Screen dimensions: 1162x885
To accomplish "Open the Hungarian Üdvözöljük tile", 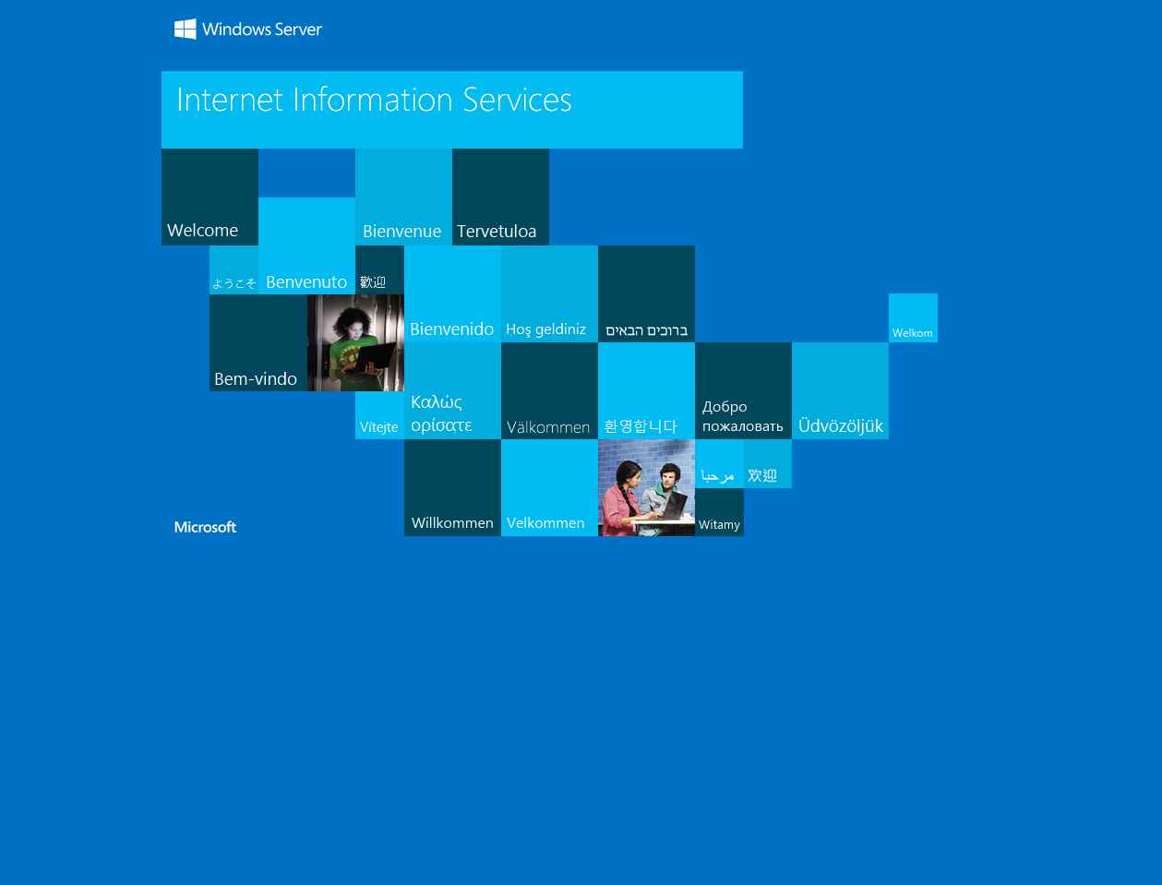I will point(840,391).
